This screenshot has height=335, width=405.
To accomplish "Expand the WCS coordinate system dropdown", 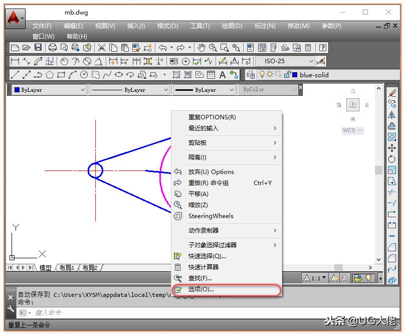I will pos(353,130).
